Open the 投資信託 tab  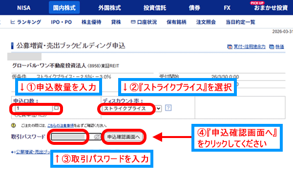click(x=155, y=8)
